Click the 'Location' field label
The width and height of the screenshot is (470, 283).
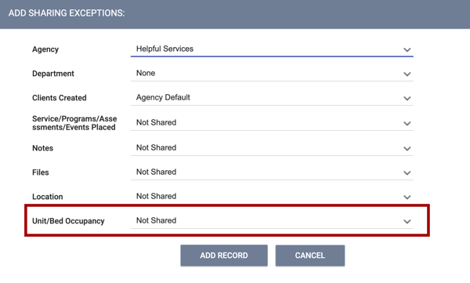point(48,197)
